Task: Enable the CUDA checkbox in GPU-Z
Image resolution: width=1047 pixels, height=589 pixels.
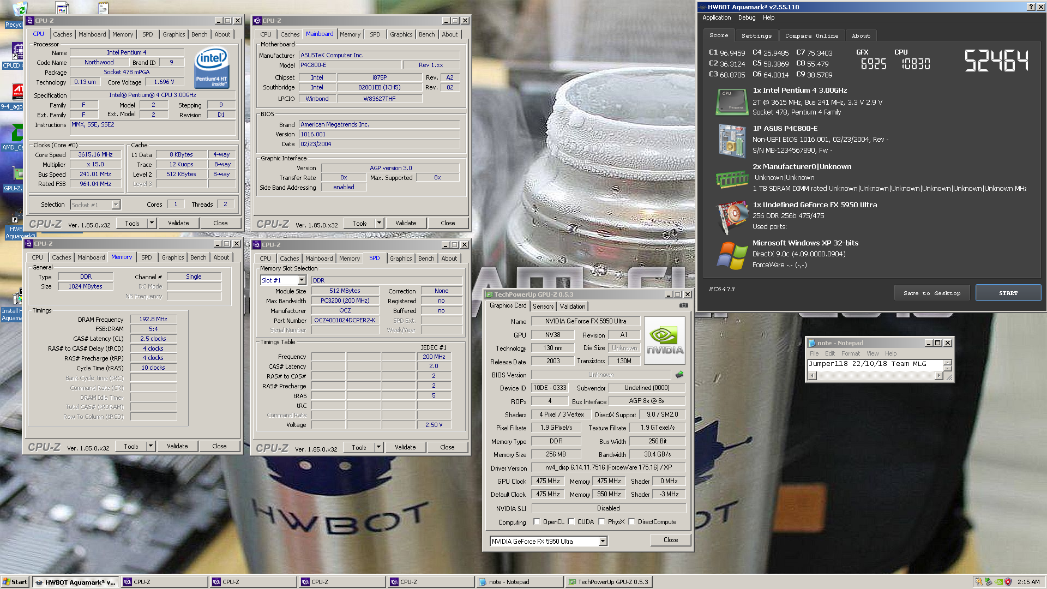Action: (571, 522)
